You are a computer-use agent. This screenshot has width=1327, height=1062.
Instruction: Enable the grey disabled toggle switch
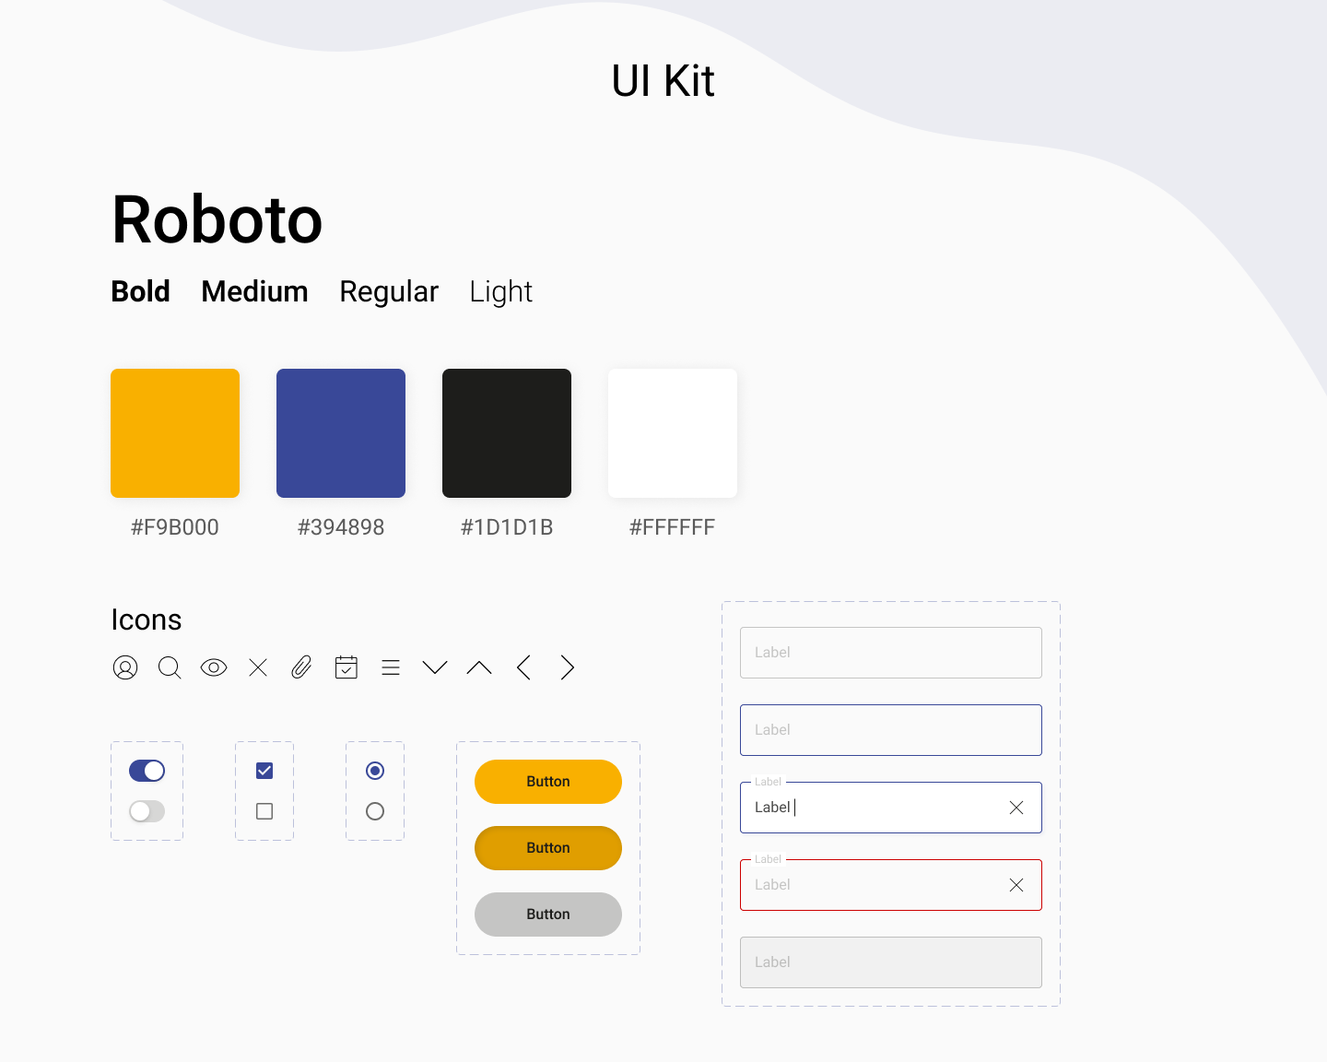tap(147, 811)
